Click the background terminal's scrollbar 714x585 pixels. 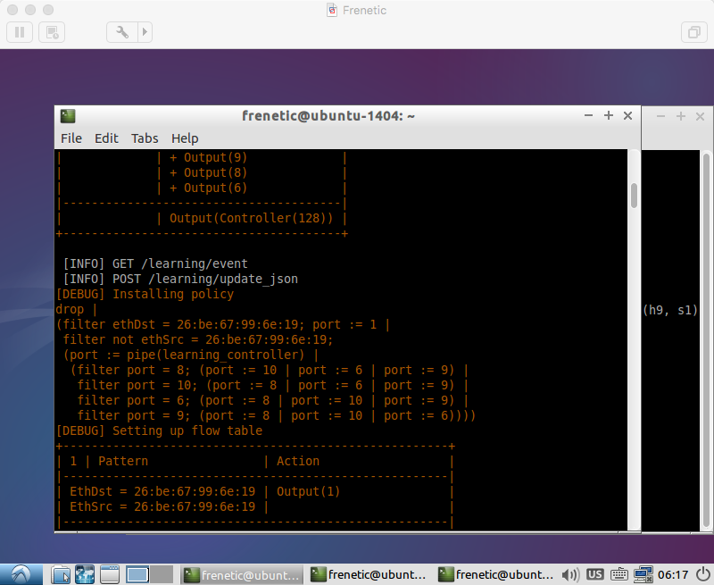(x=706, y=339)
